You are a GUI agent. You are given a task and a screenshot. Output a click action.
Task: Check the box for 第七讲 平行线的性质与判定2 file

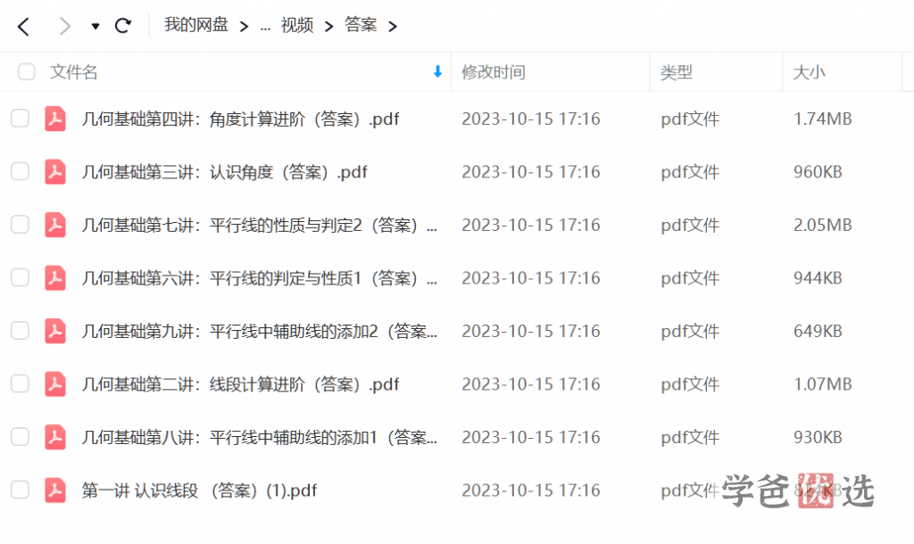coord(20,224)
